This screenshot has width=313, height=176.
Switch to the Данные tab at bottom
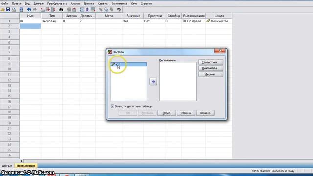[x=7, y=166]
